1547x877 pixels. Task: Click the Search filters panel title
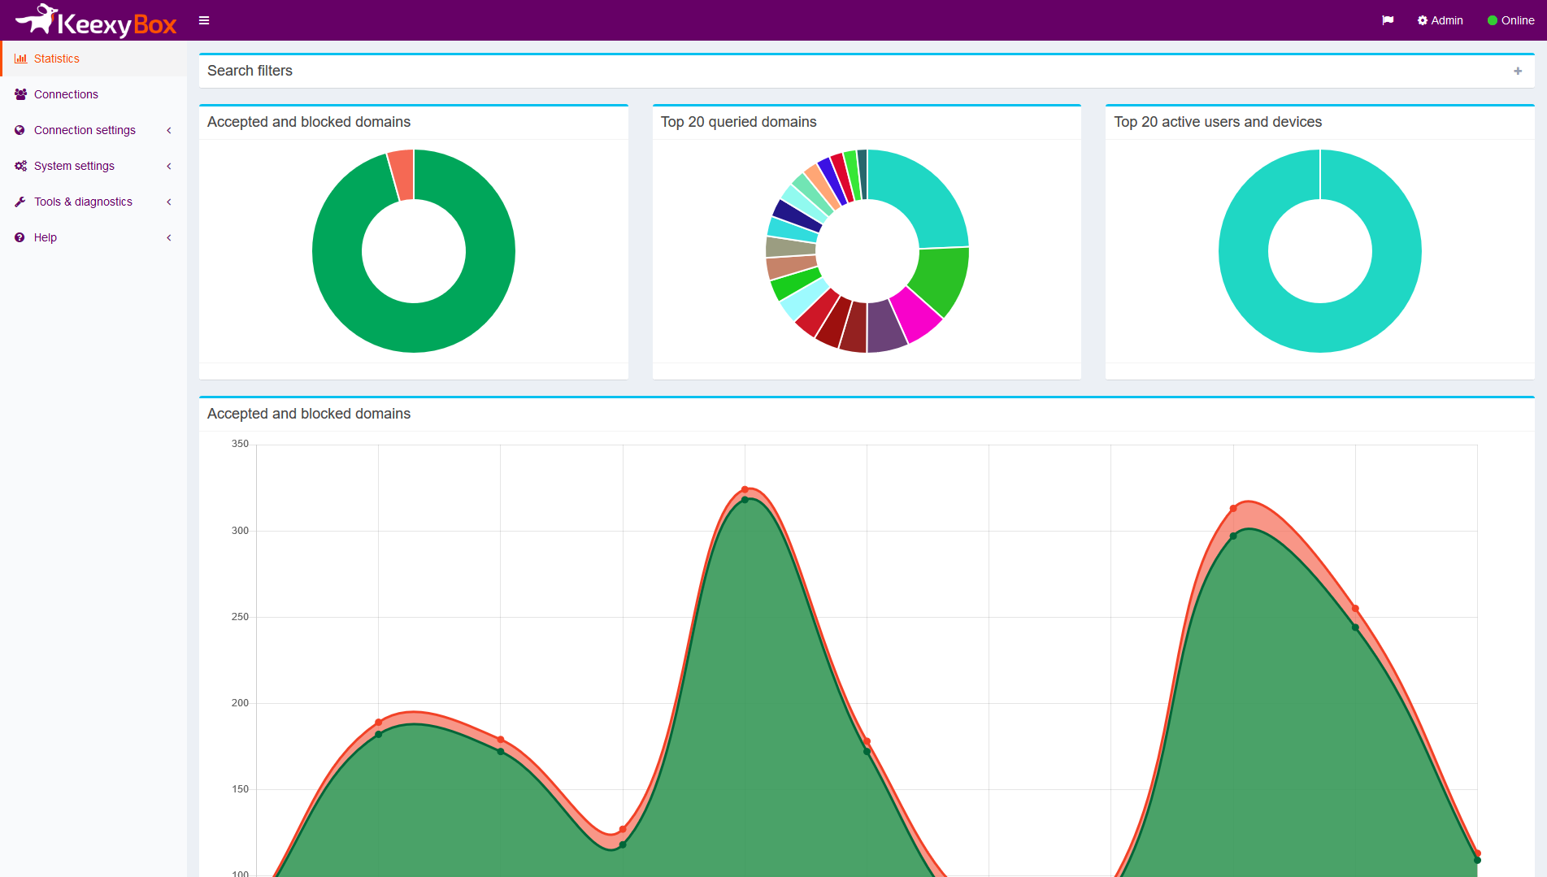pyautogui.click(x=250, y=71)
